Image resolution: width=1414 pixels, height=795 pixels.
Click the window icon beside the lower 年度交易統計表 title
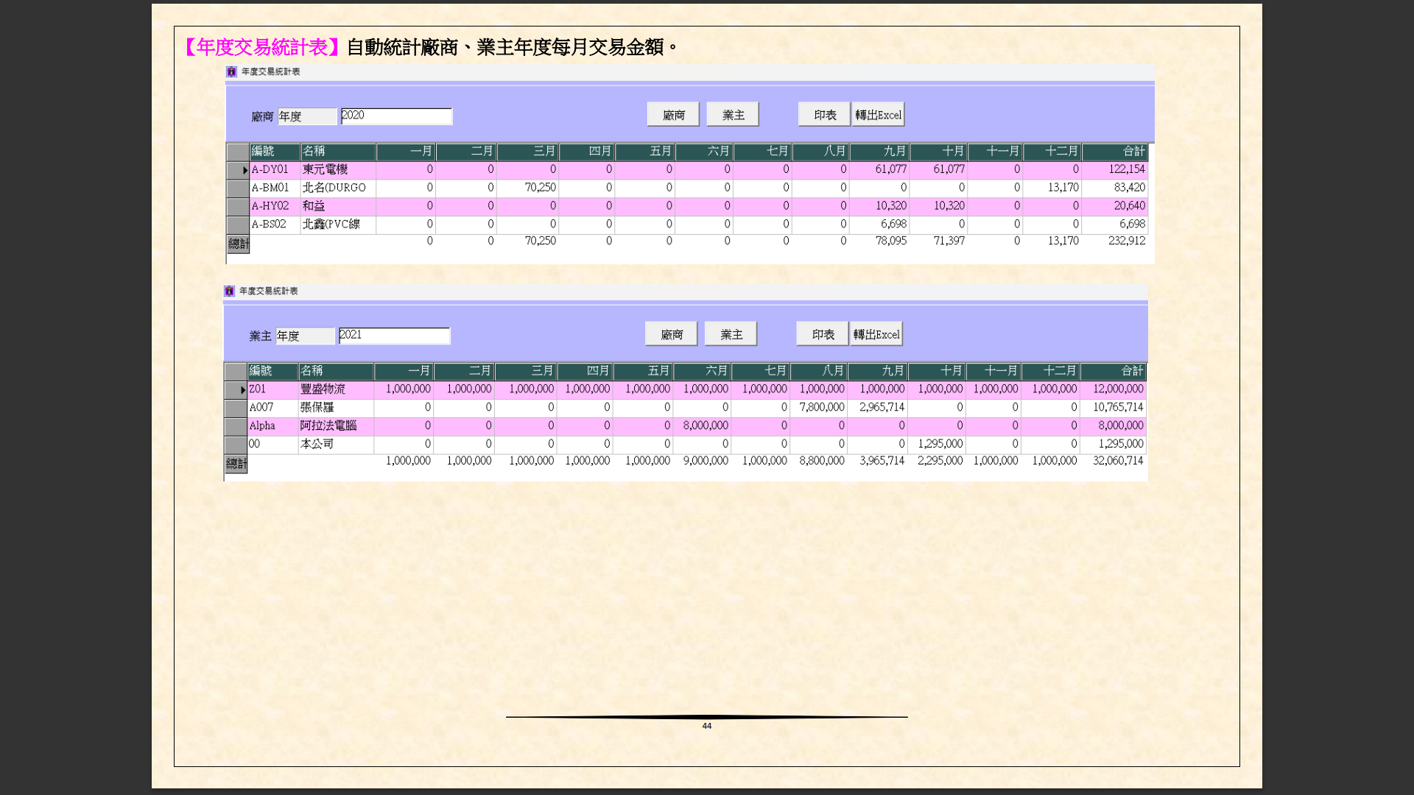(229, 291)
